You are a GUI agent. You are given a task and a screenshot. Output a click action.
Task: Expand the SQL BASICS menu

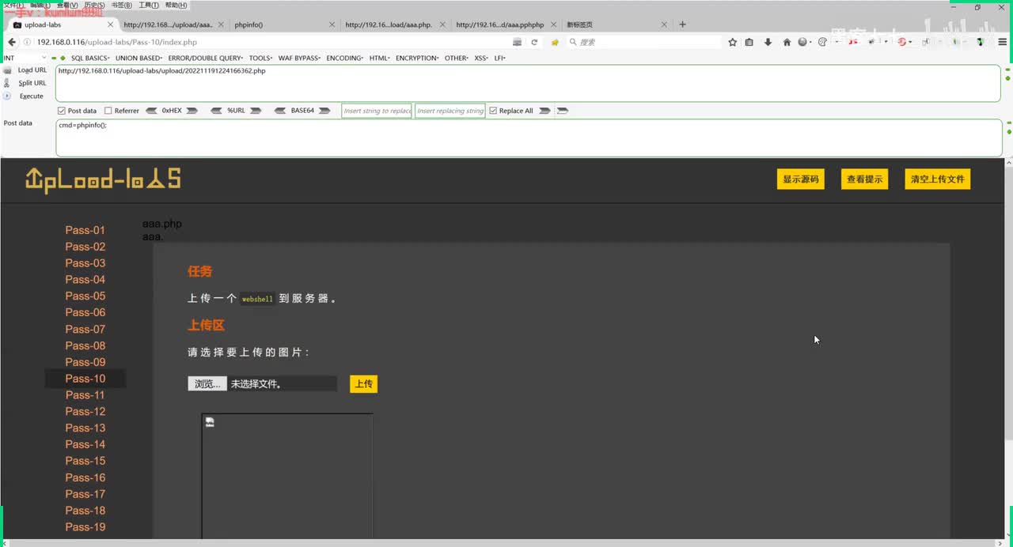point(90,58)
